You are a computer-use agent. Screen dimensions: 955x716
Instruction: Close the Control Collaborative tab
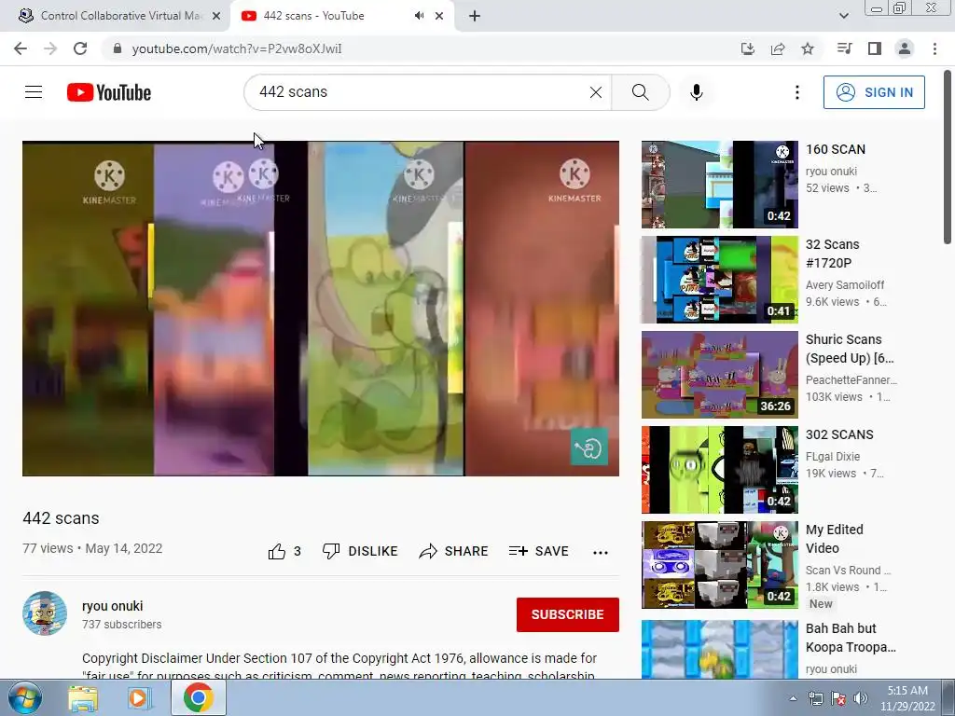216,16
